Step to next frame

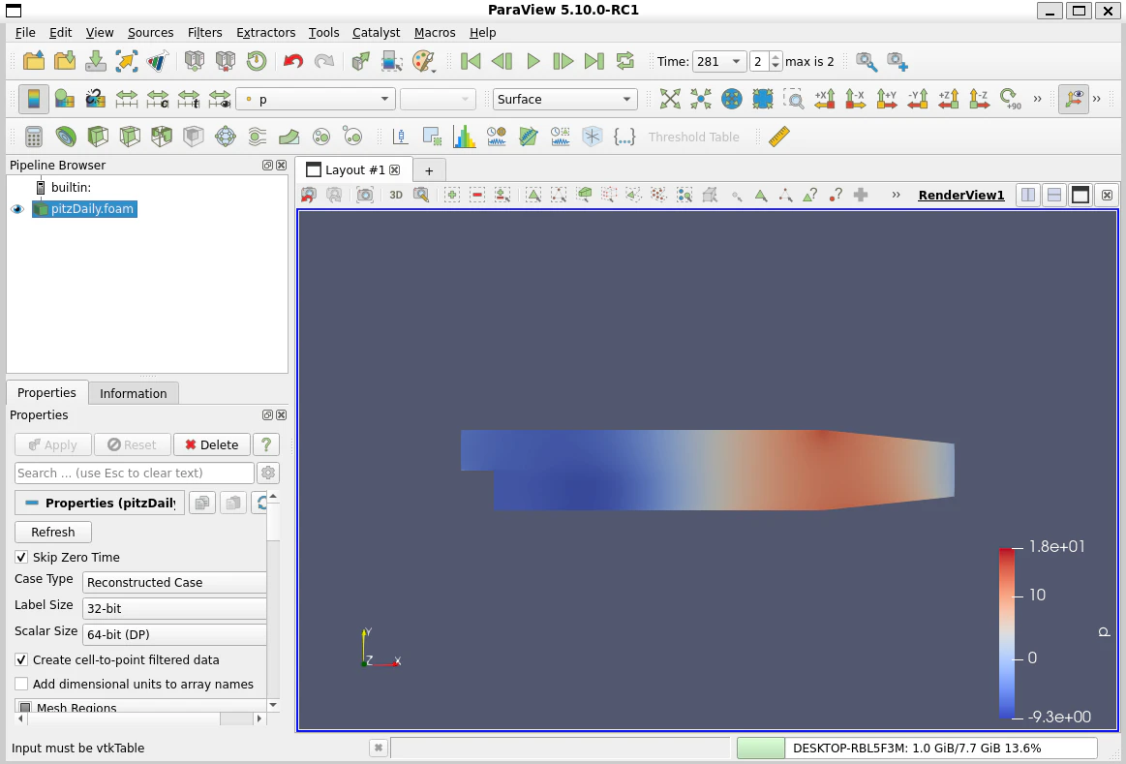coord(563,61)
